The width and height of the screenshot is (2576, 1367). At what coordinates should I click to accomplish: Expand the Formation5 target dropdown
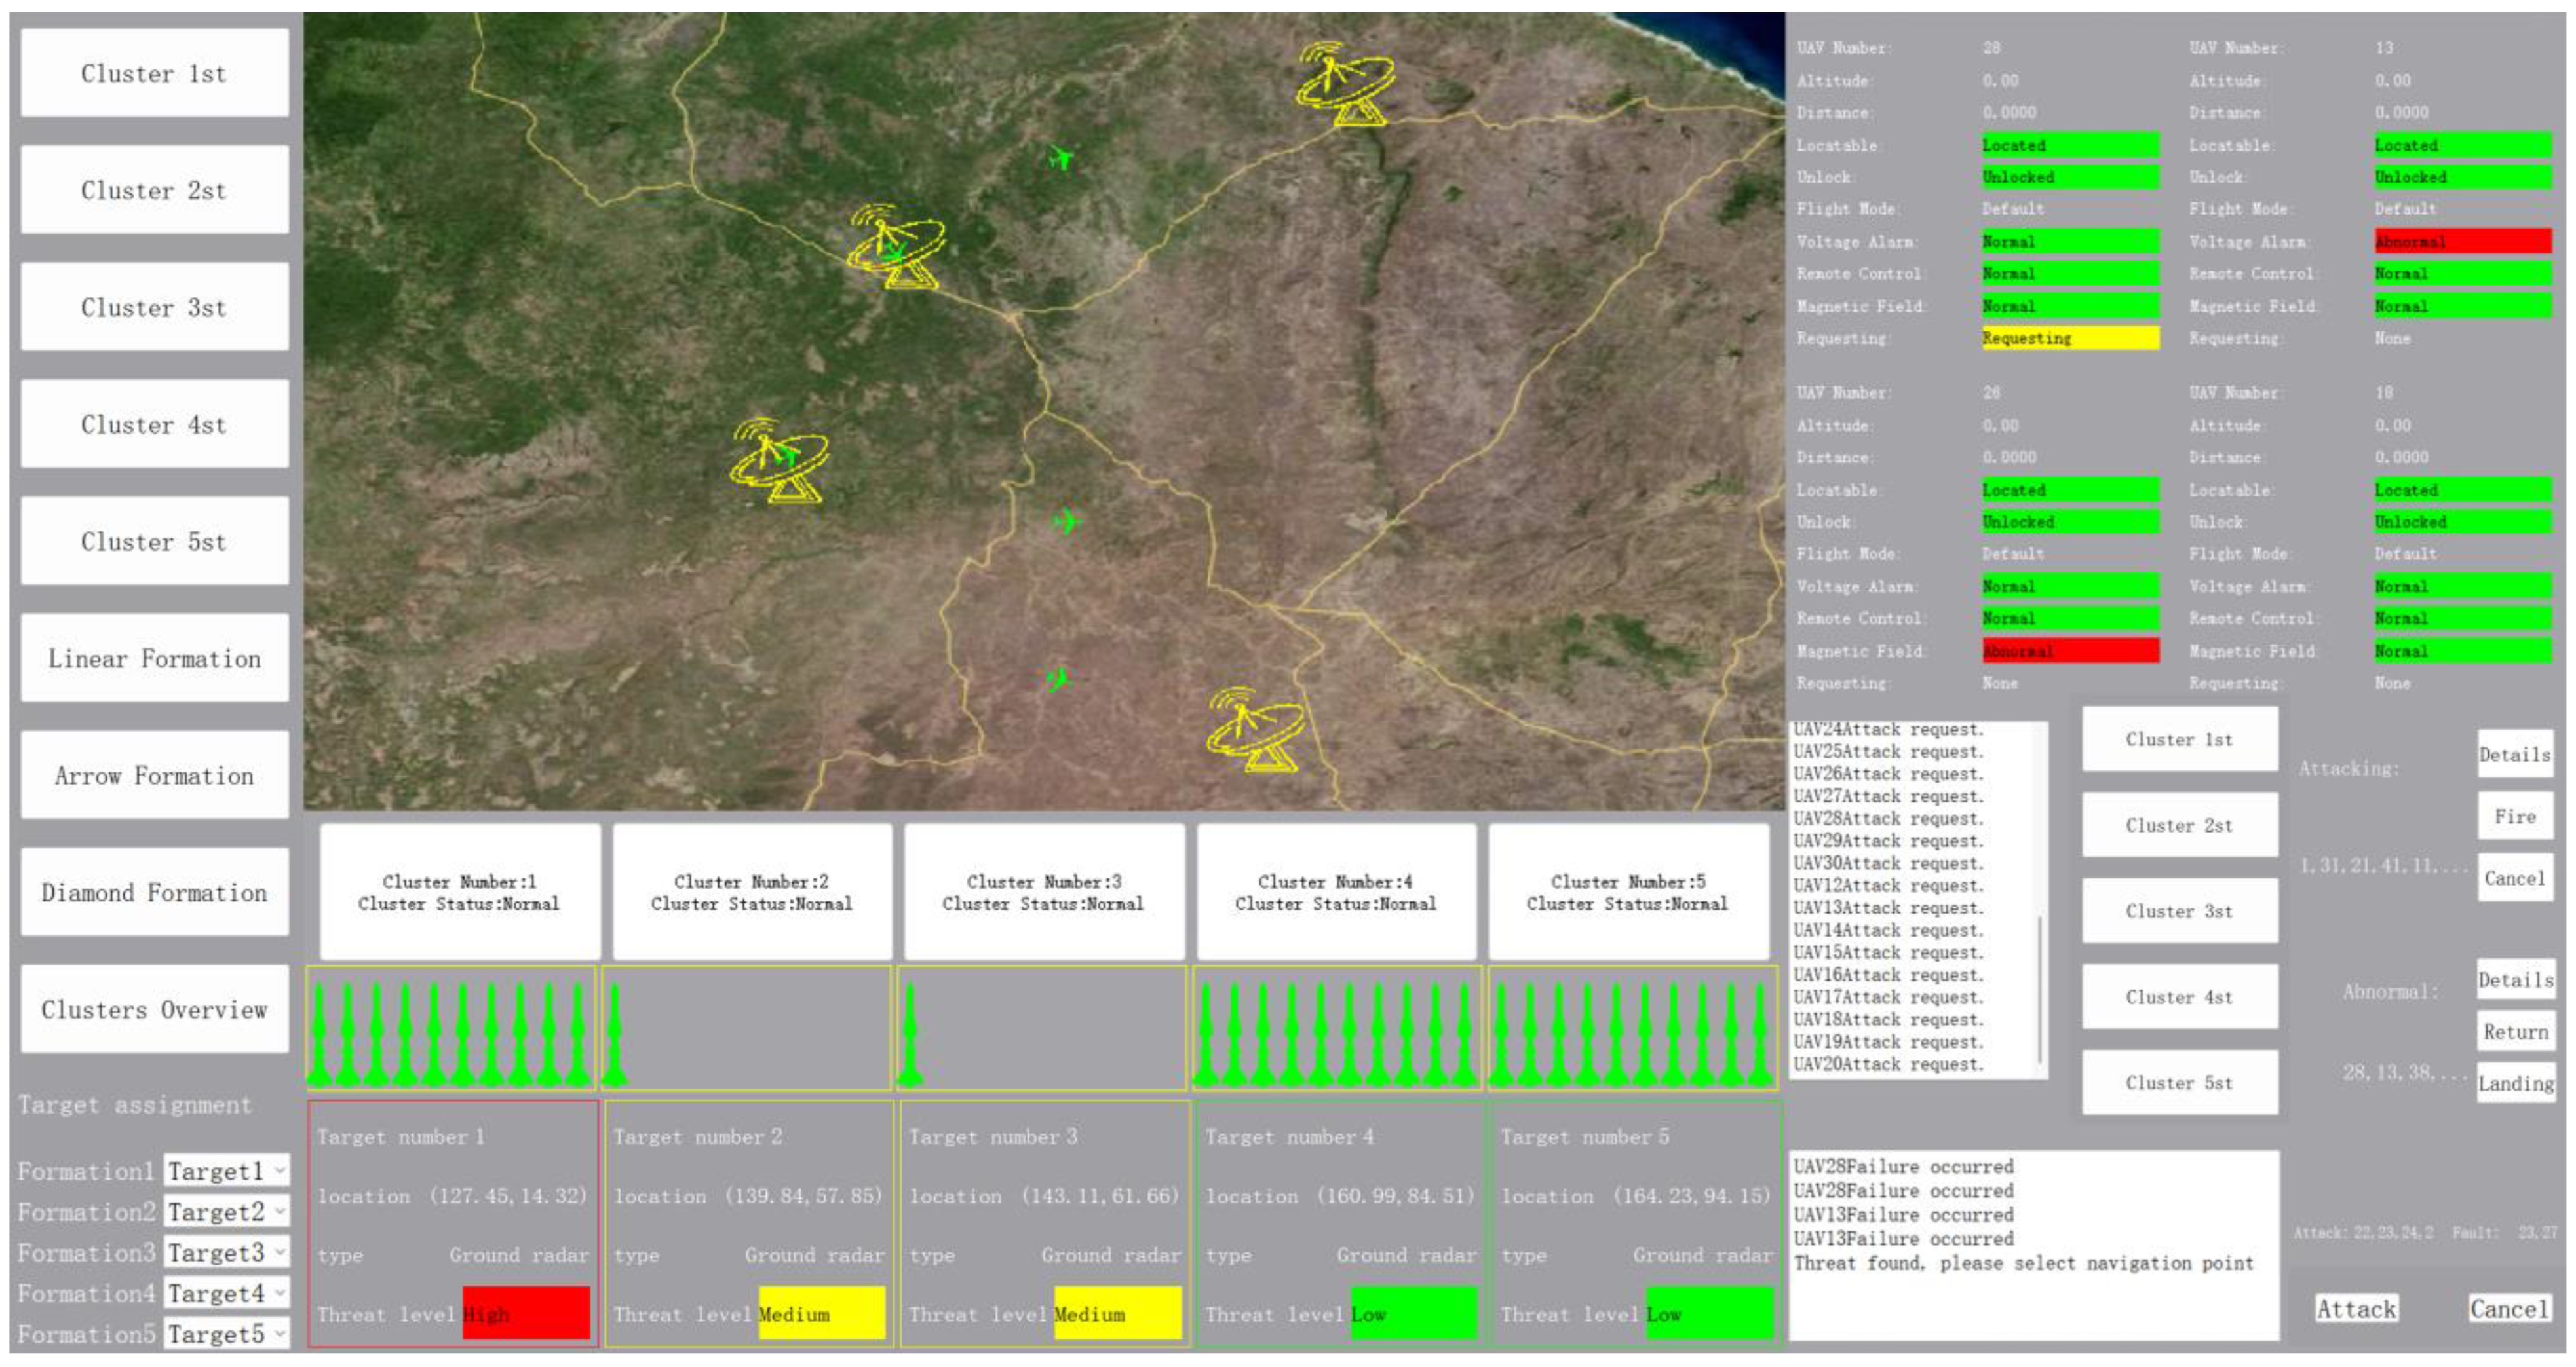[227, 1334]
